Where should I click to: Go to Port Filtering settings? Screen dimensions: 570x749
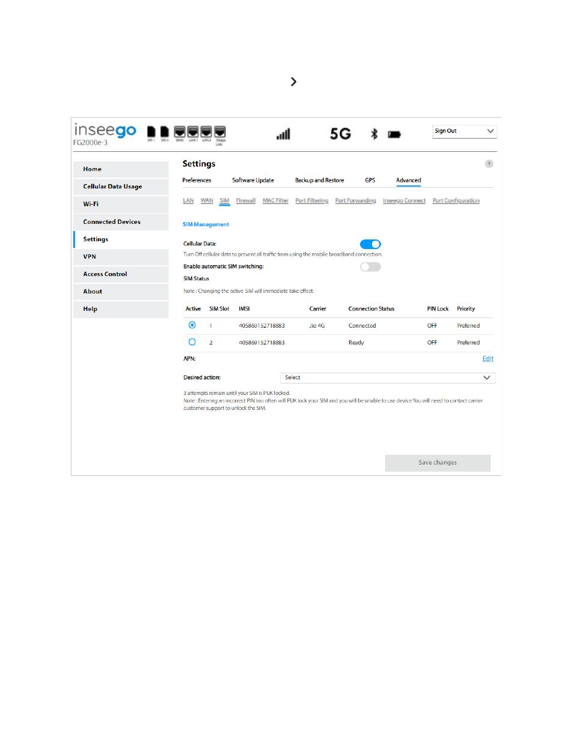pos(312,200)
